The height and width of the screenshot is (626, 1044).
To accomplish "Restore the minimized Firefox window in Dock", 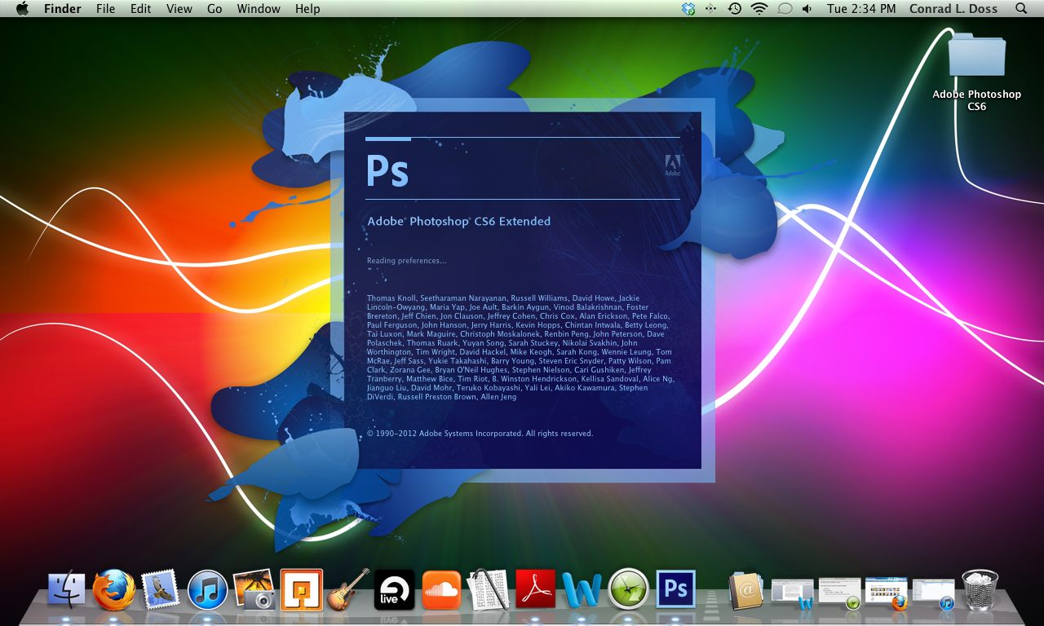I will pyautogui.click(x=886, y=593).
